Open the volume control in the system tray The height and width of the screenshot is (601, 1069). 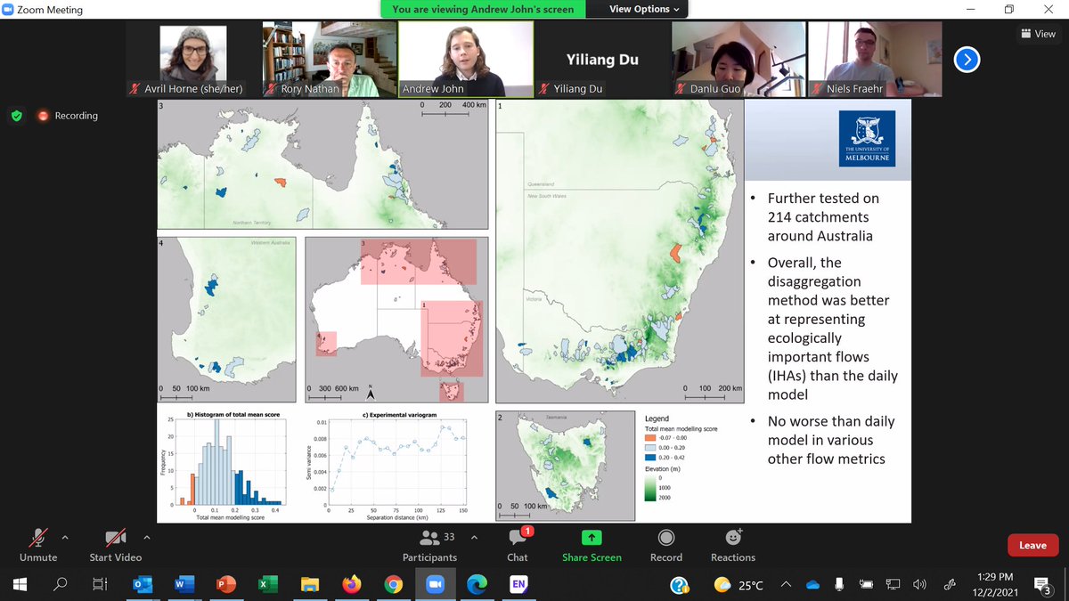pos(919,585)
